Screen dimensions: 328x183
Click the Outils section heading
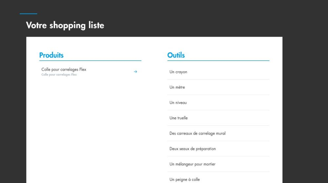tap(176, 55)
